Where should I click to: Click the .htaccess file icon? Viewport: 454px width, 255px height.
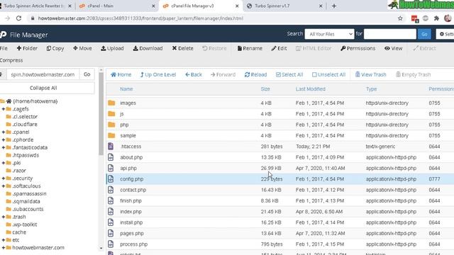(111, 147)
